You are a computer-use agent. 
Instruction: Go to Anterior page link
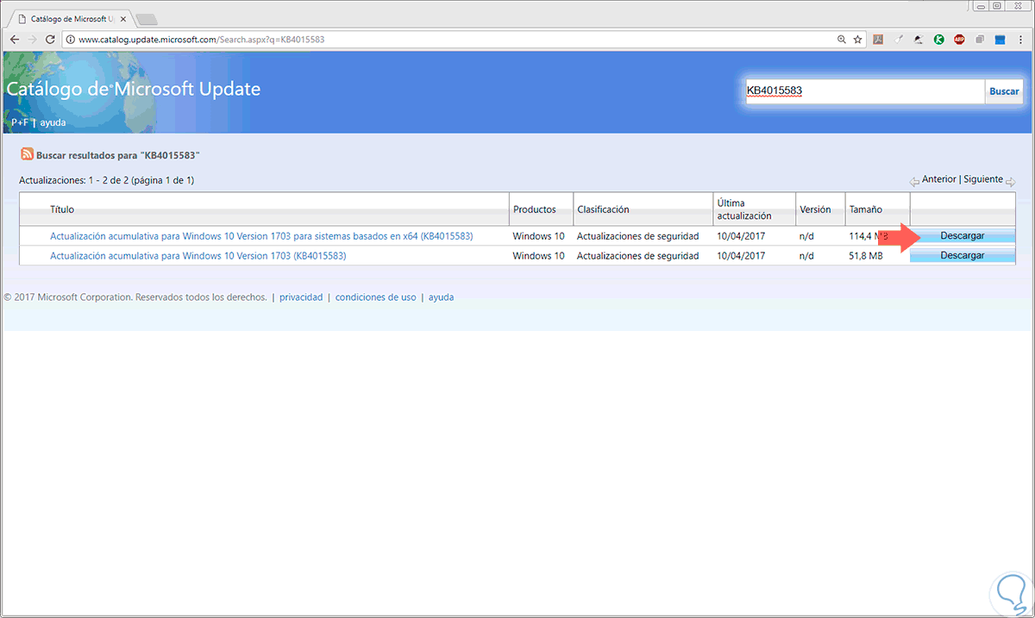(x=939, y=179)
